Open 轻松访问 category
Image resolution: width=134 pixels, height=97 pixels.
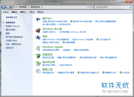(10, 48)
